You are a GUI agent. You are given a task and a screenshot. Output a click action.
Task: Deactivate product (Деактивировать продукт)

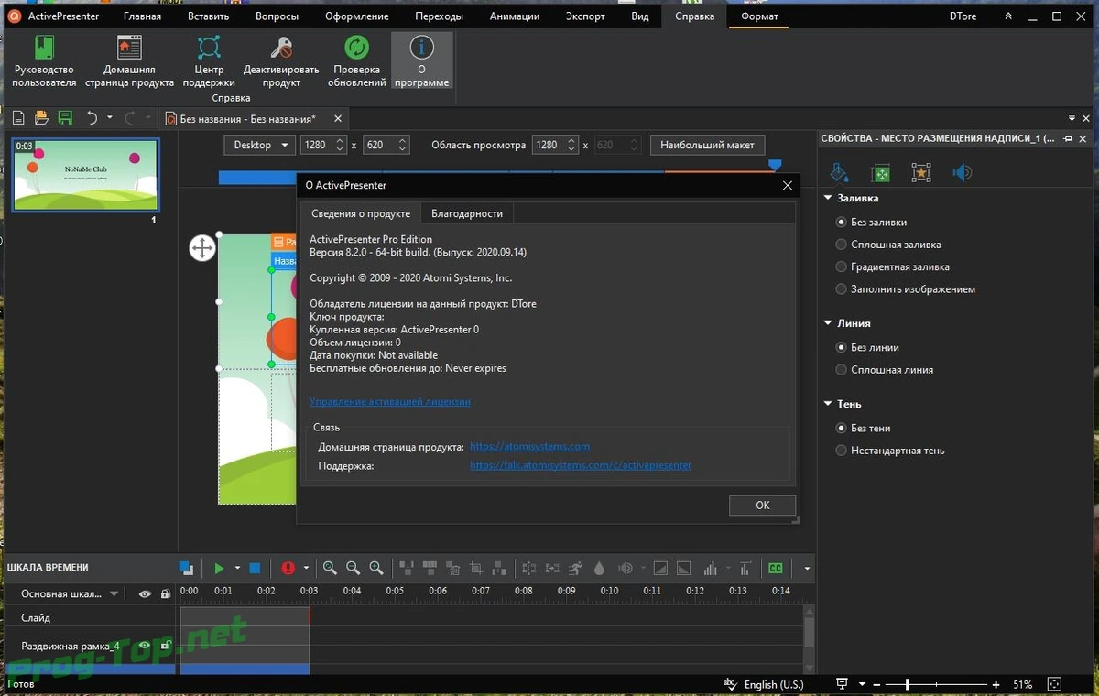281,61
